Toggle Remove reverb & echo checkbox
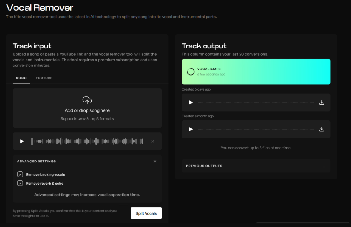The width and height of the screenshot is (351, 227). pyautogui.click(x=20, y=183)
